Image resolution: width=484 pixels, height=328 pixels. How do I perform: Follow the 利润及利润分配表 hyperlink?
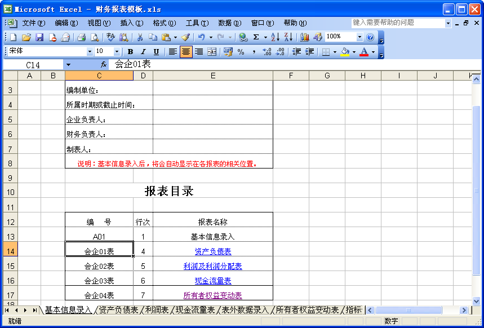coord(212,266)
